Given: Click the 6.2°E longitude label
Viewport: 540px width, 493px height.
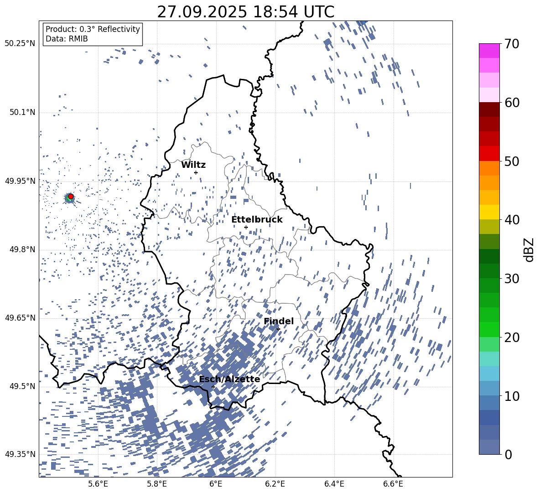Looking at the screenshot, I should pyautogui.click(x=275, y=484).
